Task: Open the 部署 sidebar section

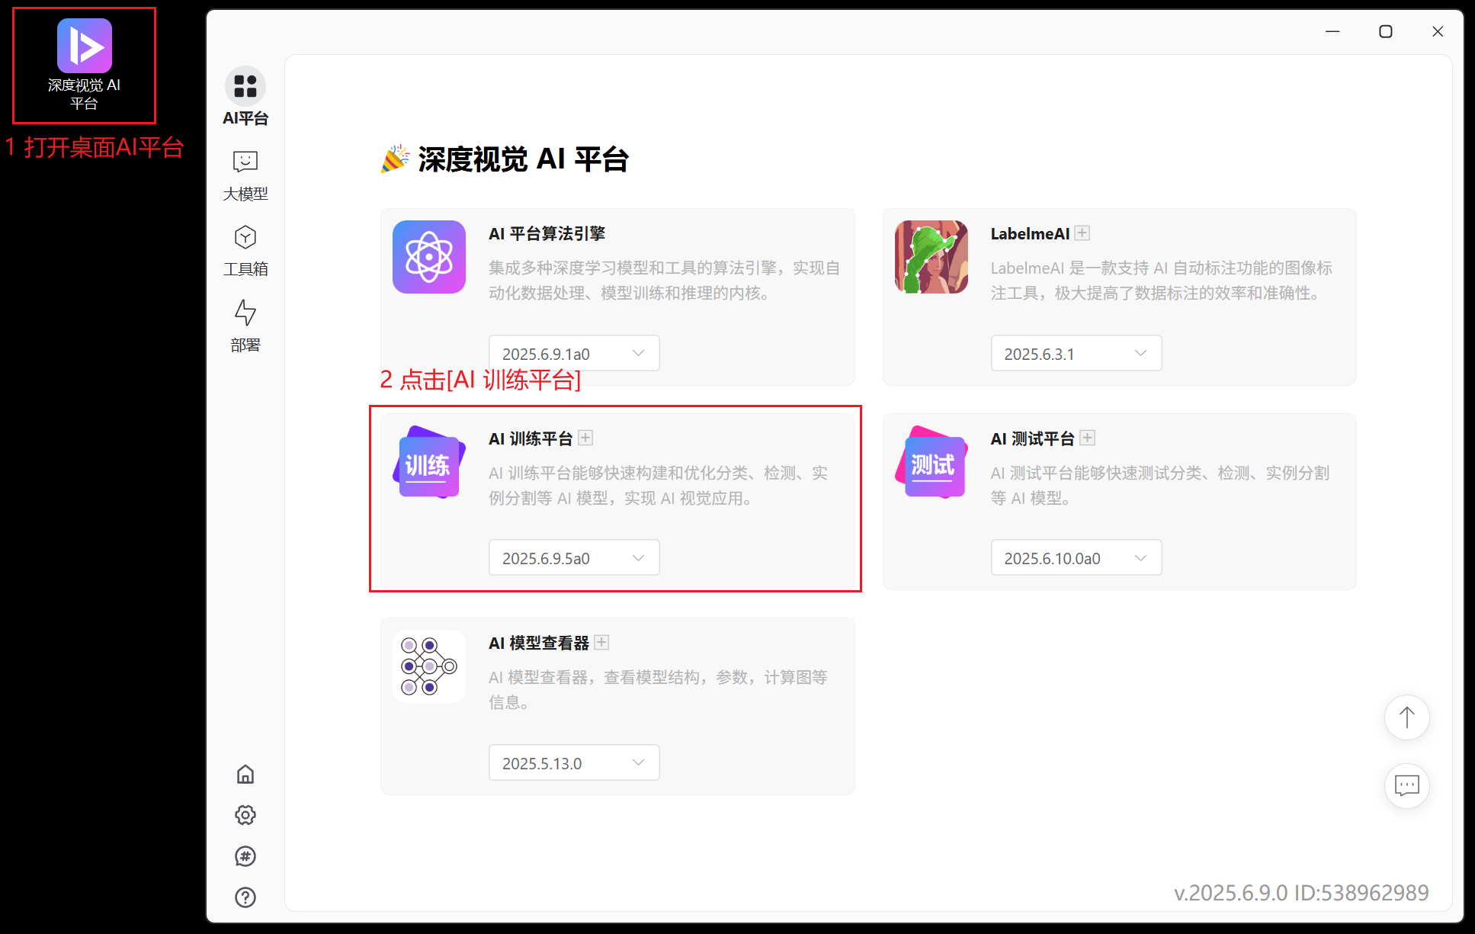Action: point(245,326)
